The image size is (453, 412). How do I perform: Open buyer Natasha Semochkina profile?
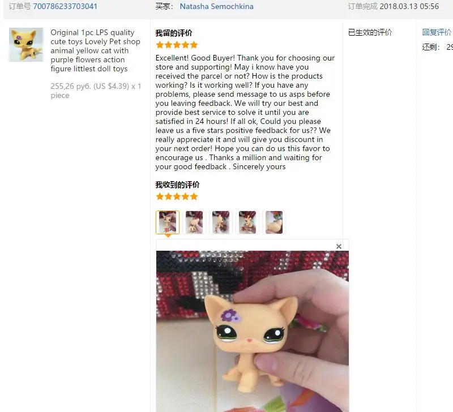[216, 6]
